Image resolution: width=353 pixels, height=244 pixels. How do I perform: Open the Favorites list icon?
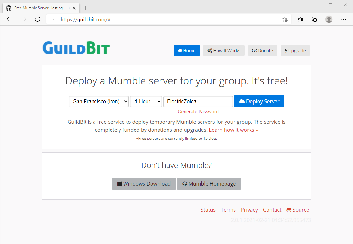click(x=300, y=19)
